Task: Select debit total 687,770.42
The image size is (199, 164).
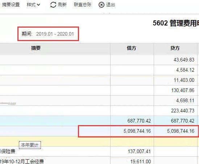Action: (139, 121)
